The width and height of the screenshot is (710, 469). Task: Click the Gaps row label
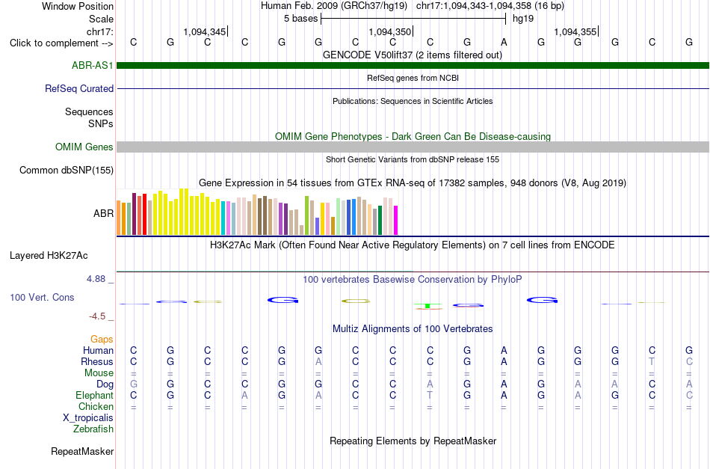point(102,339)
